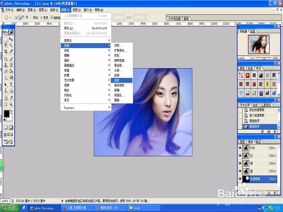Viewport: 283px width, 212px height.
Task: Choose 波纹... in the distort submenu
Action: [x=122, y=80]
